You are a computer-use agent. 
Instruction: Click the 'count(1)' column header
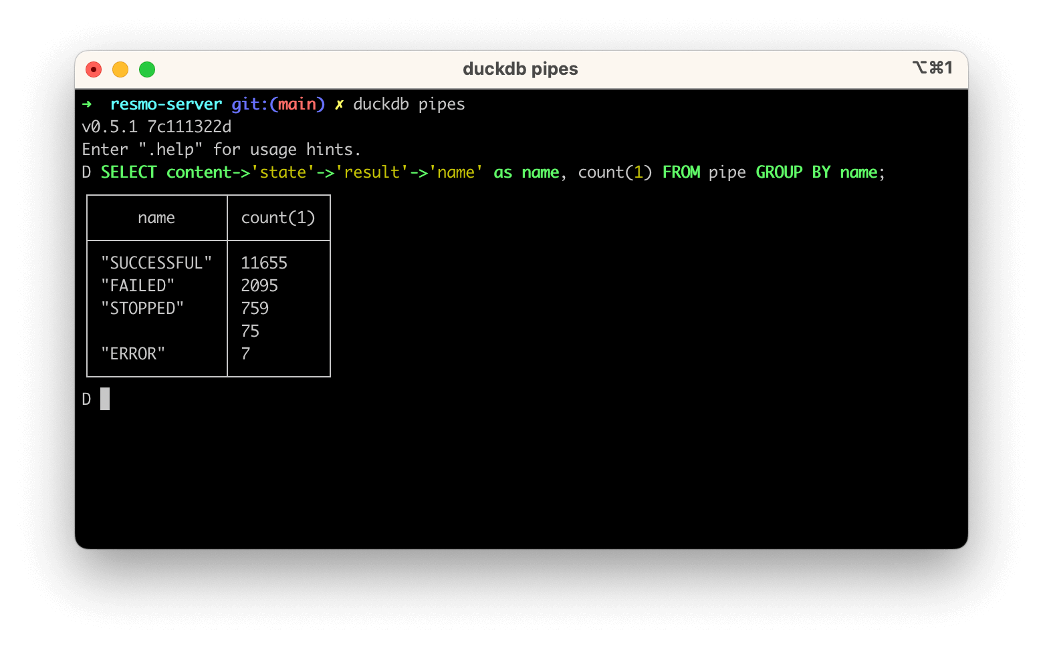pyautogui.click(x=278, y=218)
